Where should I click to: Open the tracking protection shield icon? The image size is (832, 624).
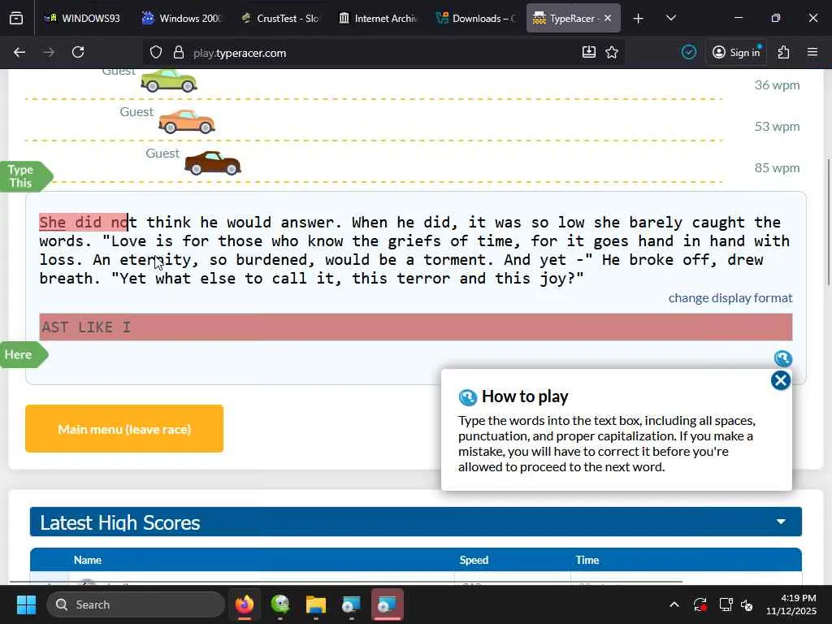[x=155, y=53]
